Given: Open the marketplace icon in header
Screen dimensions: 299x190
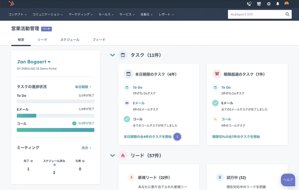Looking at the screenshot, I should [259, 4].
